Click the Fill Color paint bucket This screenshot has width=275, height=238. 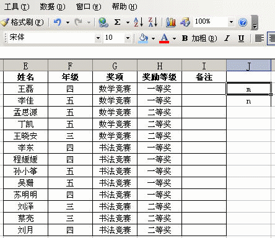point(143,38)
